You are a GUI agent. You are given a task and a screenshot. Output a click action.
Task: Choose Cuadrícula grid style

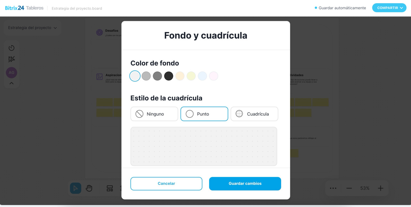254,114
